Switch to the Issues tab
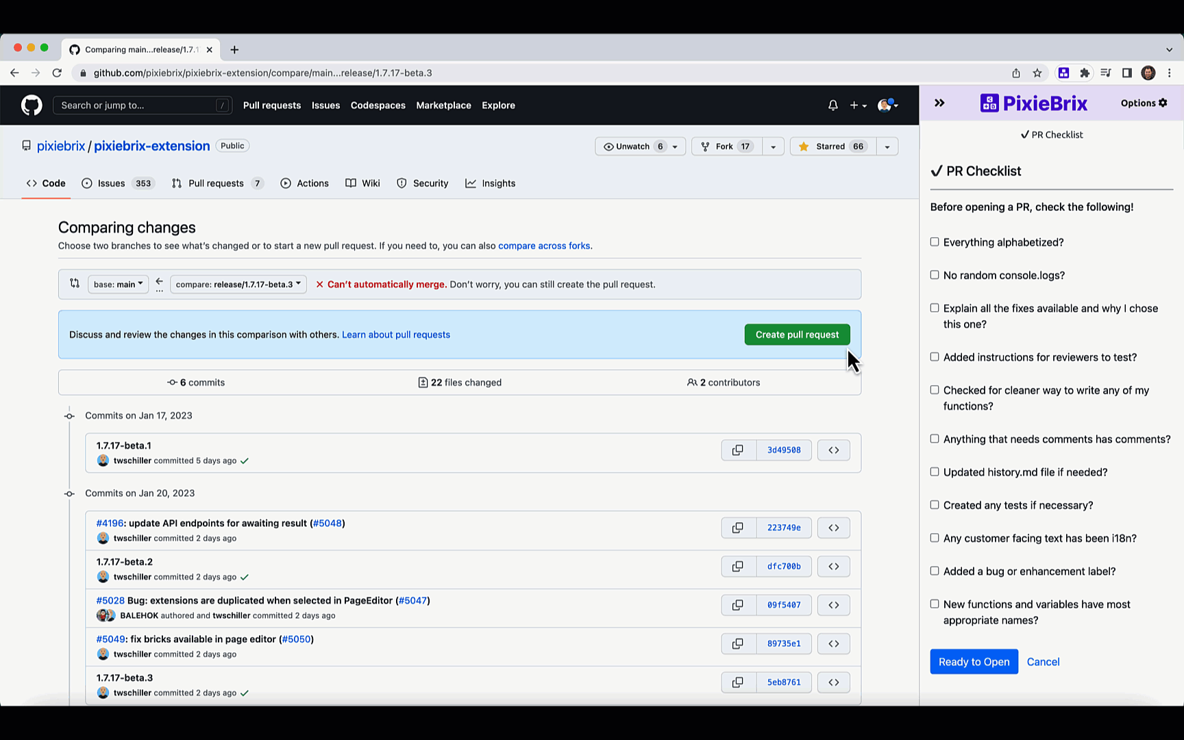This screenshot has height=740, width=1184. point(118,184)
